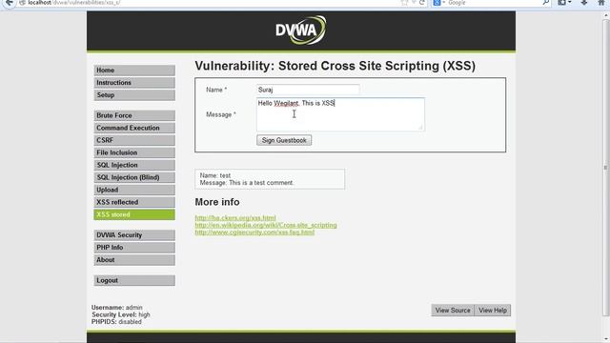This screenshot has width=610, height=343.
Task: Open the ha.ckers.org xss link
Action: pyautogui.click(x=235, y=218)
